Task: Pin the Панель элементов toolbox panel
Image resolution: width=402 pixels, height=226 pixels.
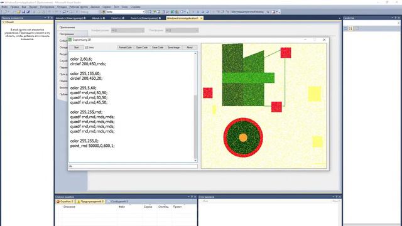Action: (x=48, y=18)
